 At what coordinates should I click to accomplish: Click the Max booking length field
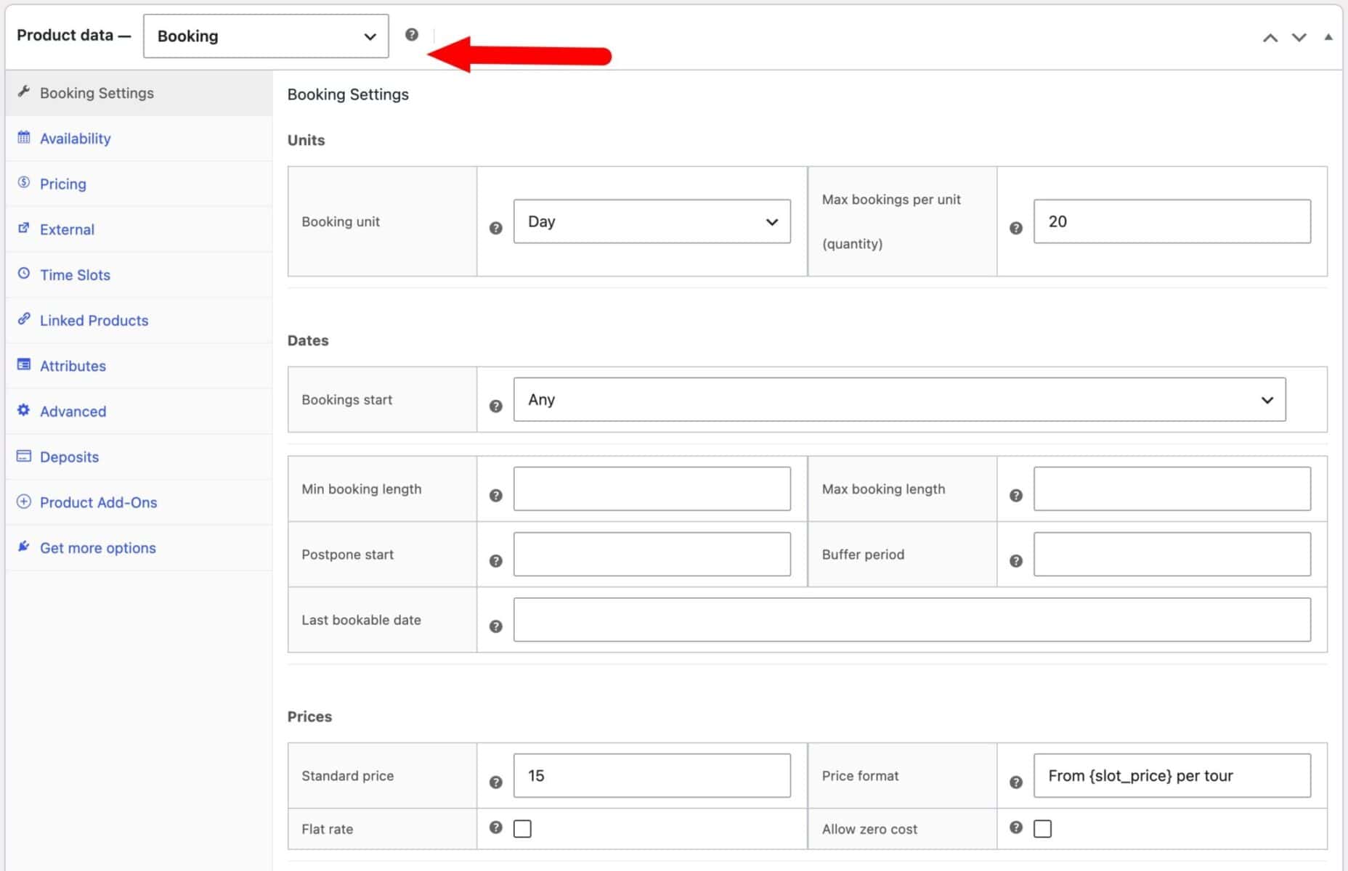[x=1172, y=488]
